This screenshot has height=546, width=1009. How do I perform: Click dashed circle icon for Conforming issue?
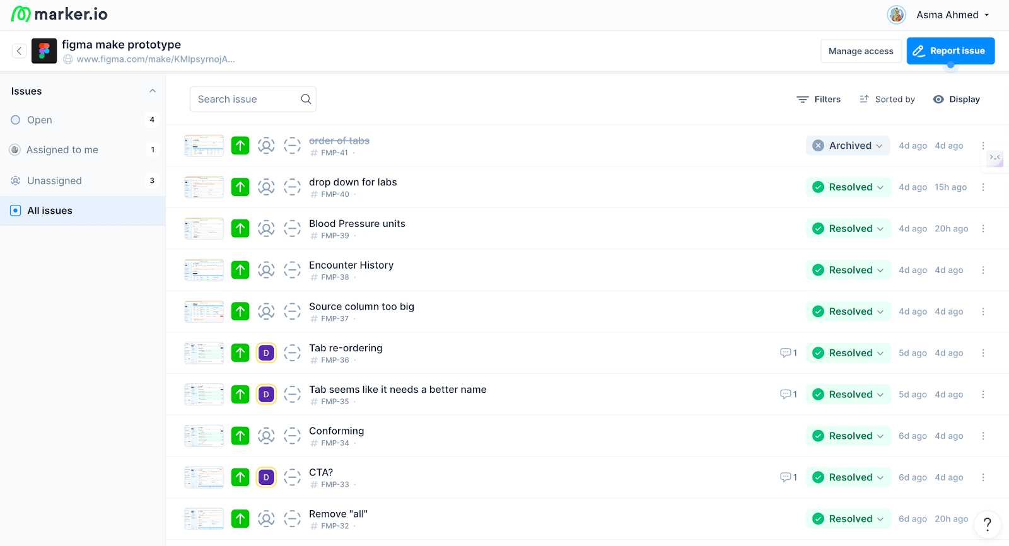[292, 436]
